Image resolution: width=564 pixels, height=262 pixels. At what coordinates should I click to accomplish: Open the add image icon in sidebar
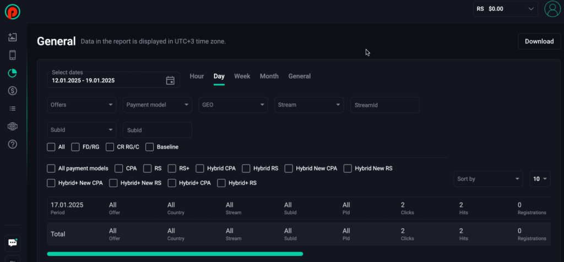point(13,37)
